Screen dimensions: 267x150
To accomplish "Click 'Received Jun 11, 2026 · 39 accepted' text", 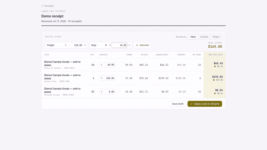I will point(62,21).
